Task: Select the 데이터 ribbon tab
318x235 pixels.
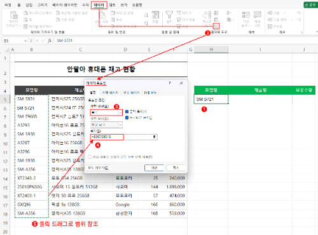Action: coord(99,5)
